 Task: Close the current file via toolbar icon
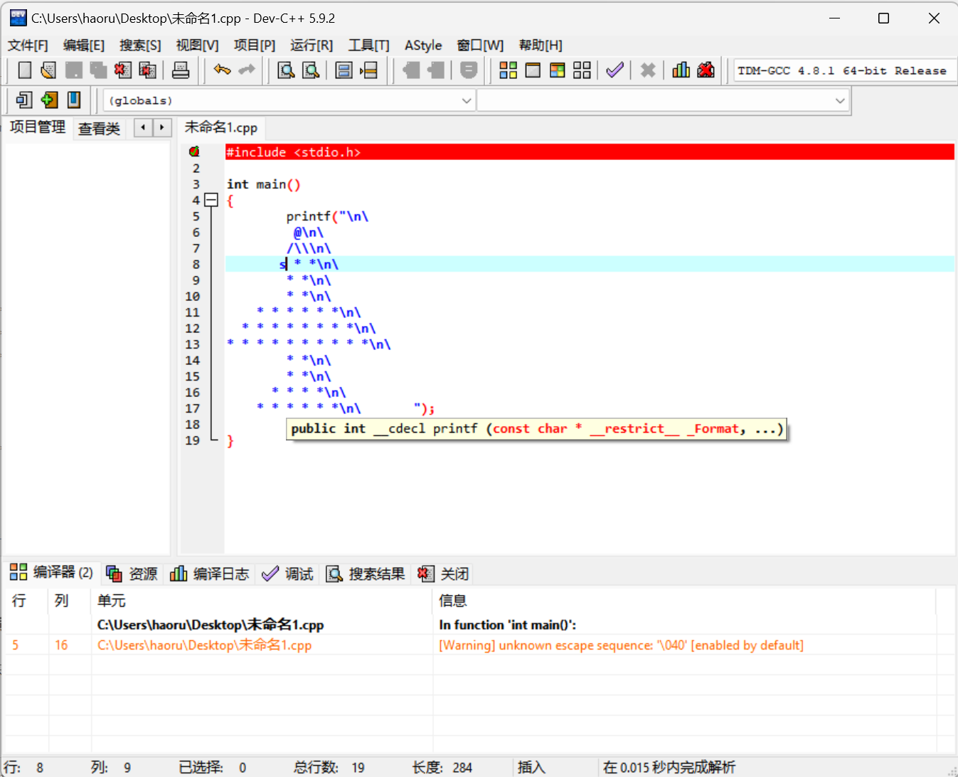point(123,70)
